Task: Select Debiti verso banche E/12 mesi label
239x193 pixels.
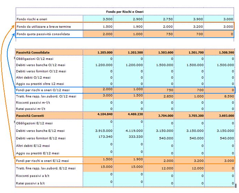Action: [40, 131]
